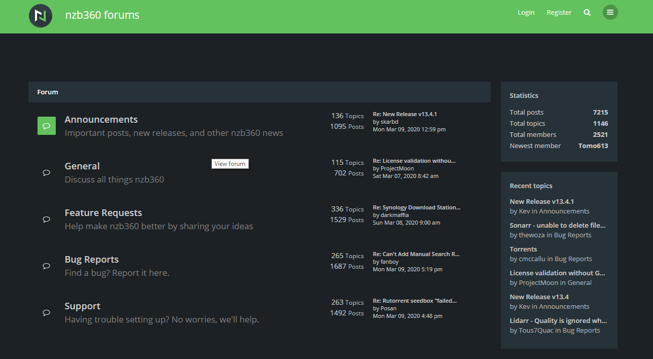Click Register in the top bar

[559, 12]
